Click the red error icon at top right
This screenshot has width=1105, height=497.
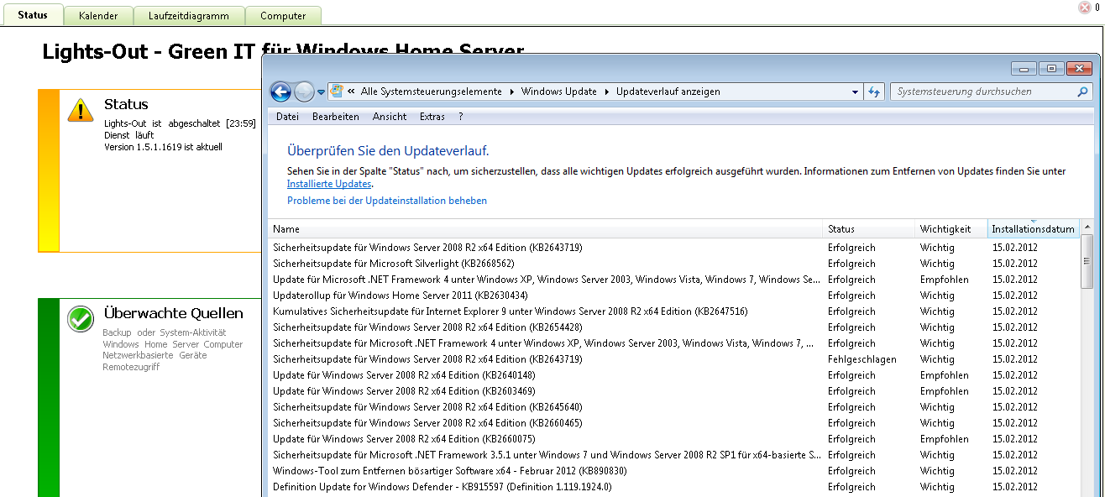pos(1084,8)
